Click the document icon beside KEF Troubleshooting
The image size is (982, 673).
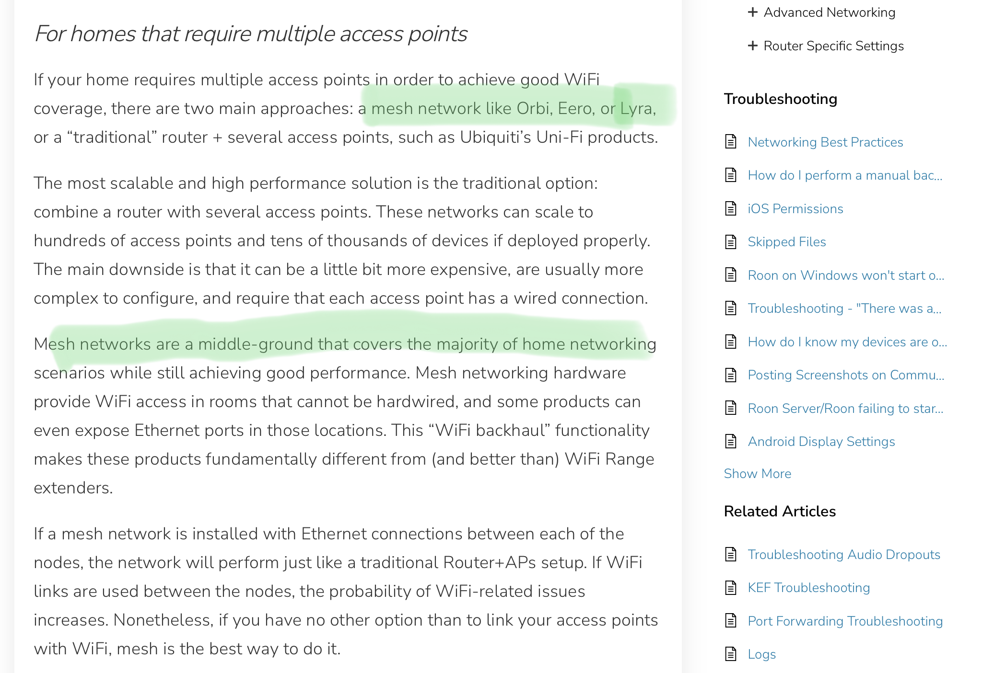(x=731, y=587)
